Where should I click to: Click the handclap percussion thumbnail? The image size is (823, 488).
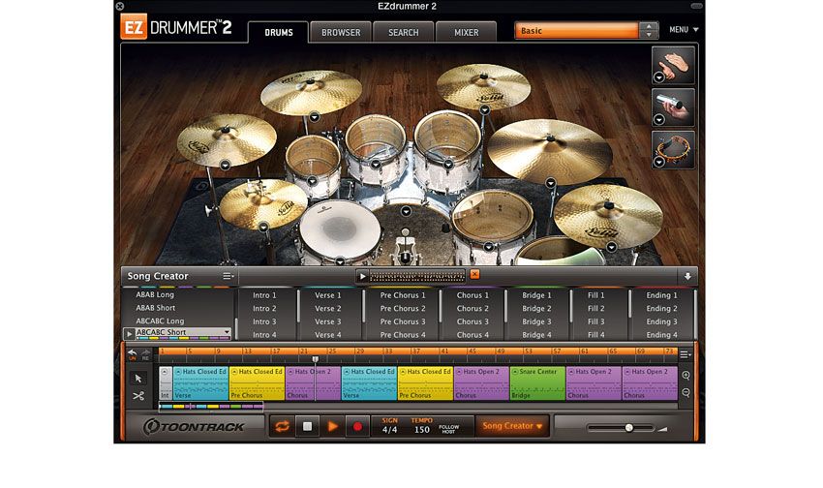[x=673, y=65]
